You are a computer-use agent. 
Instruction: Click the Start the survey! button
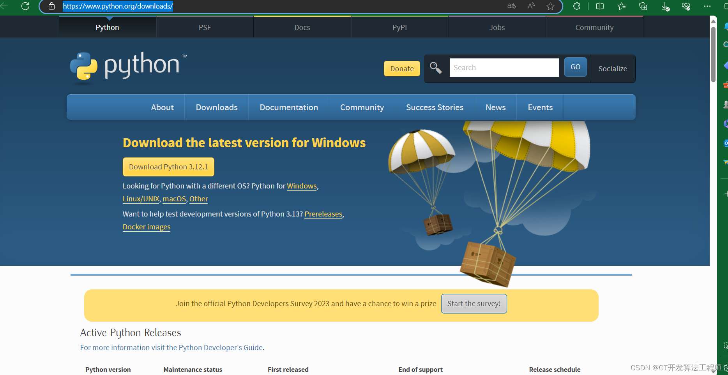click(474, 304)
